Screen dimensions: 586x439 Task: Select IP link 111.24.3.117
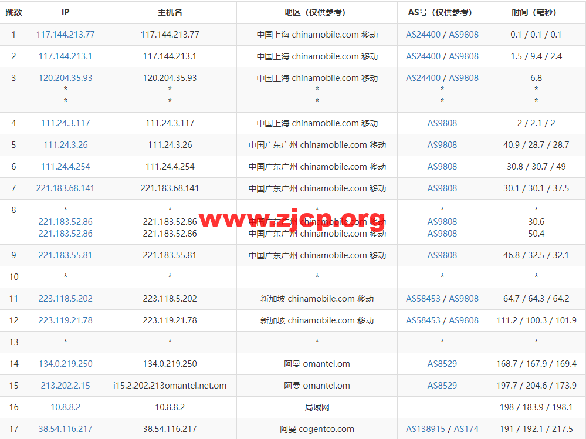(65, 123)
